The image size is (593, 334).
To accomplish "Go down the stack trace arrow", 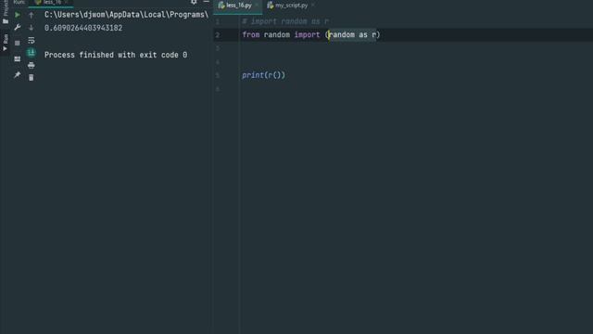I will tap(32, 28).
